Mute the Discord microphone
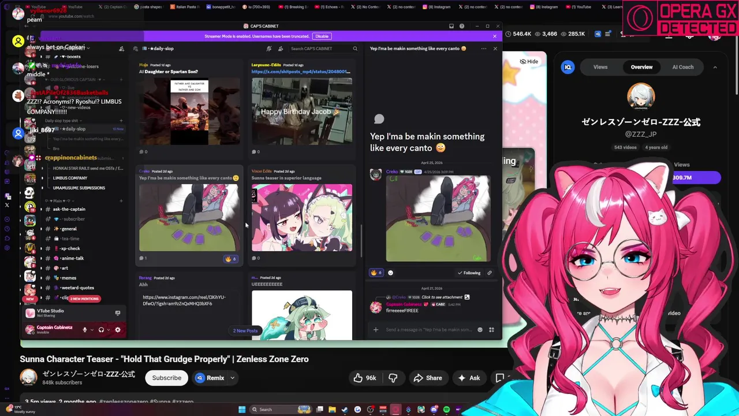This screenshot has height=416, width=739. coord(85,330)
